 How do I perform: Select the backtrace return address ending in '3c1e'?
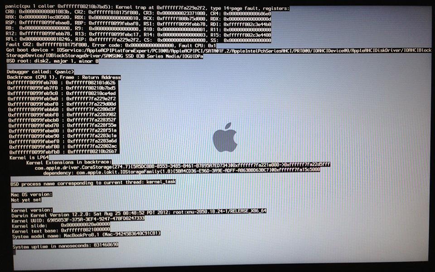[92, 136]
